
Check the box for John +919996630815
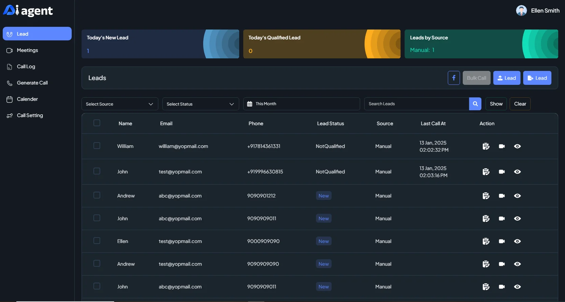coord(97,171)
